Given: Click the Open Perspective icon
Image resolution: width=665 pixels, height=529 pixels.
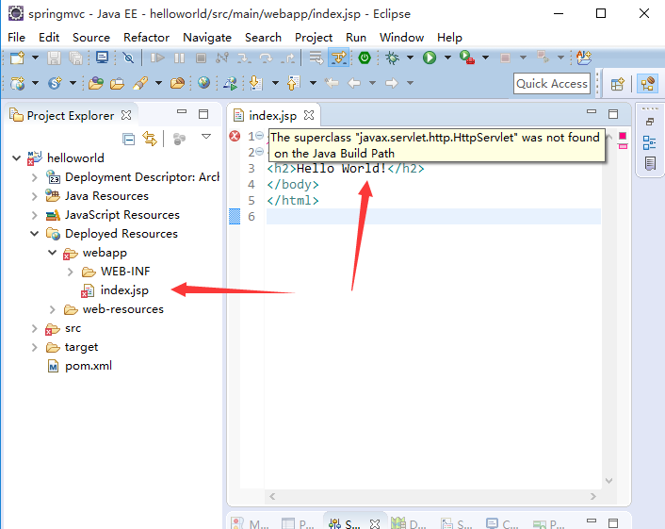Looking at the screenshot, I should coord(618,84).
